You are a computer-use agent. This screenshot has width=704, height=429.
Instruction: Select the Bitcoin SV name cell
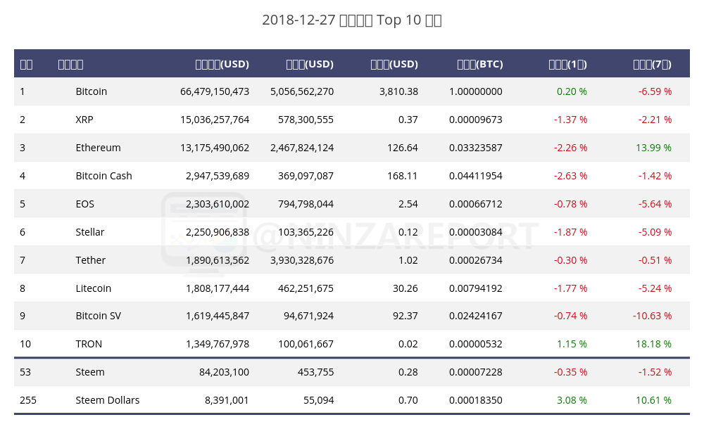(x=99, y=316)
